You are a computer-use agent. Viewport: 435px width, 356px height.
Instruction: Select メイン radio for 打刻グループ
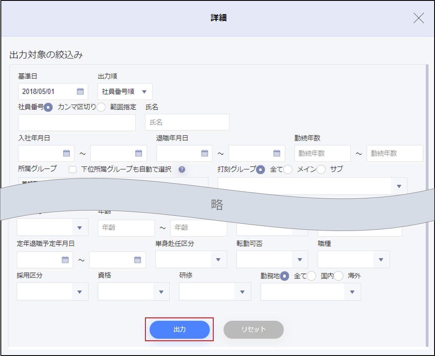288,170
